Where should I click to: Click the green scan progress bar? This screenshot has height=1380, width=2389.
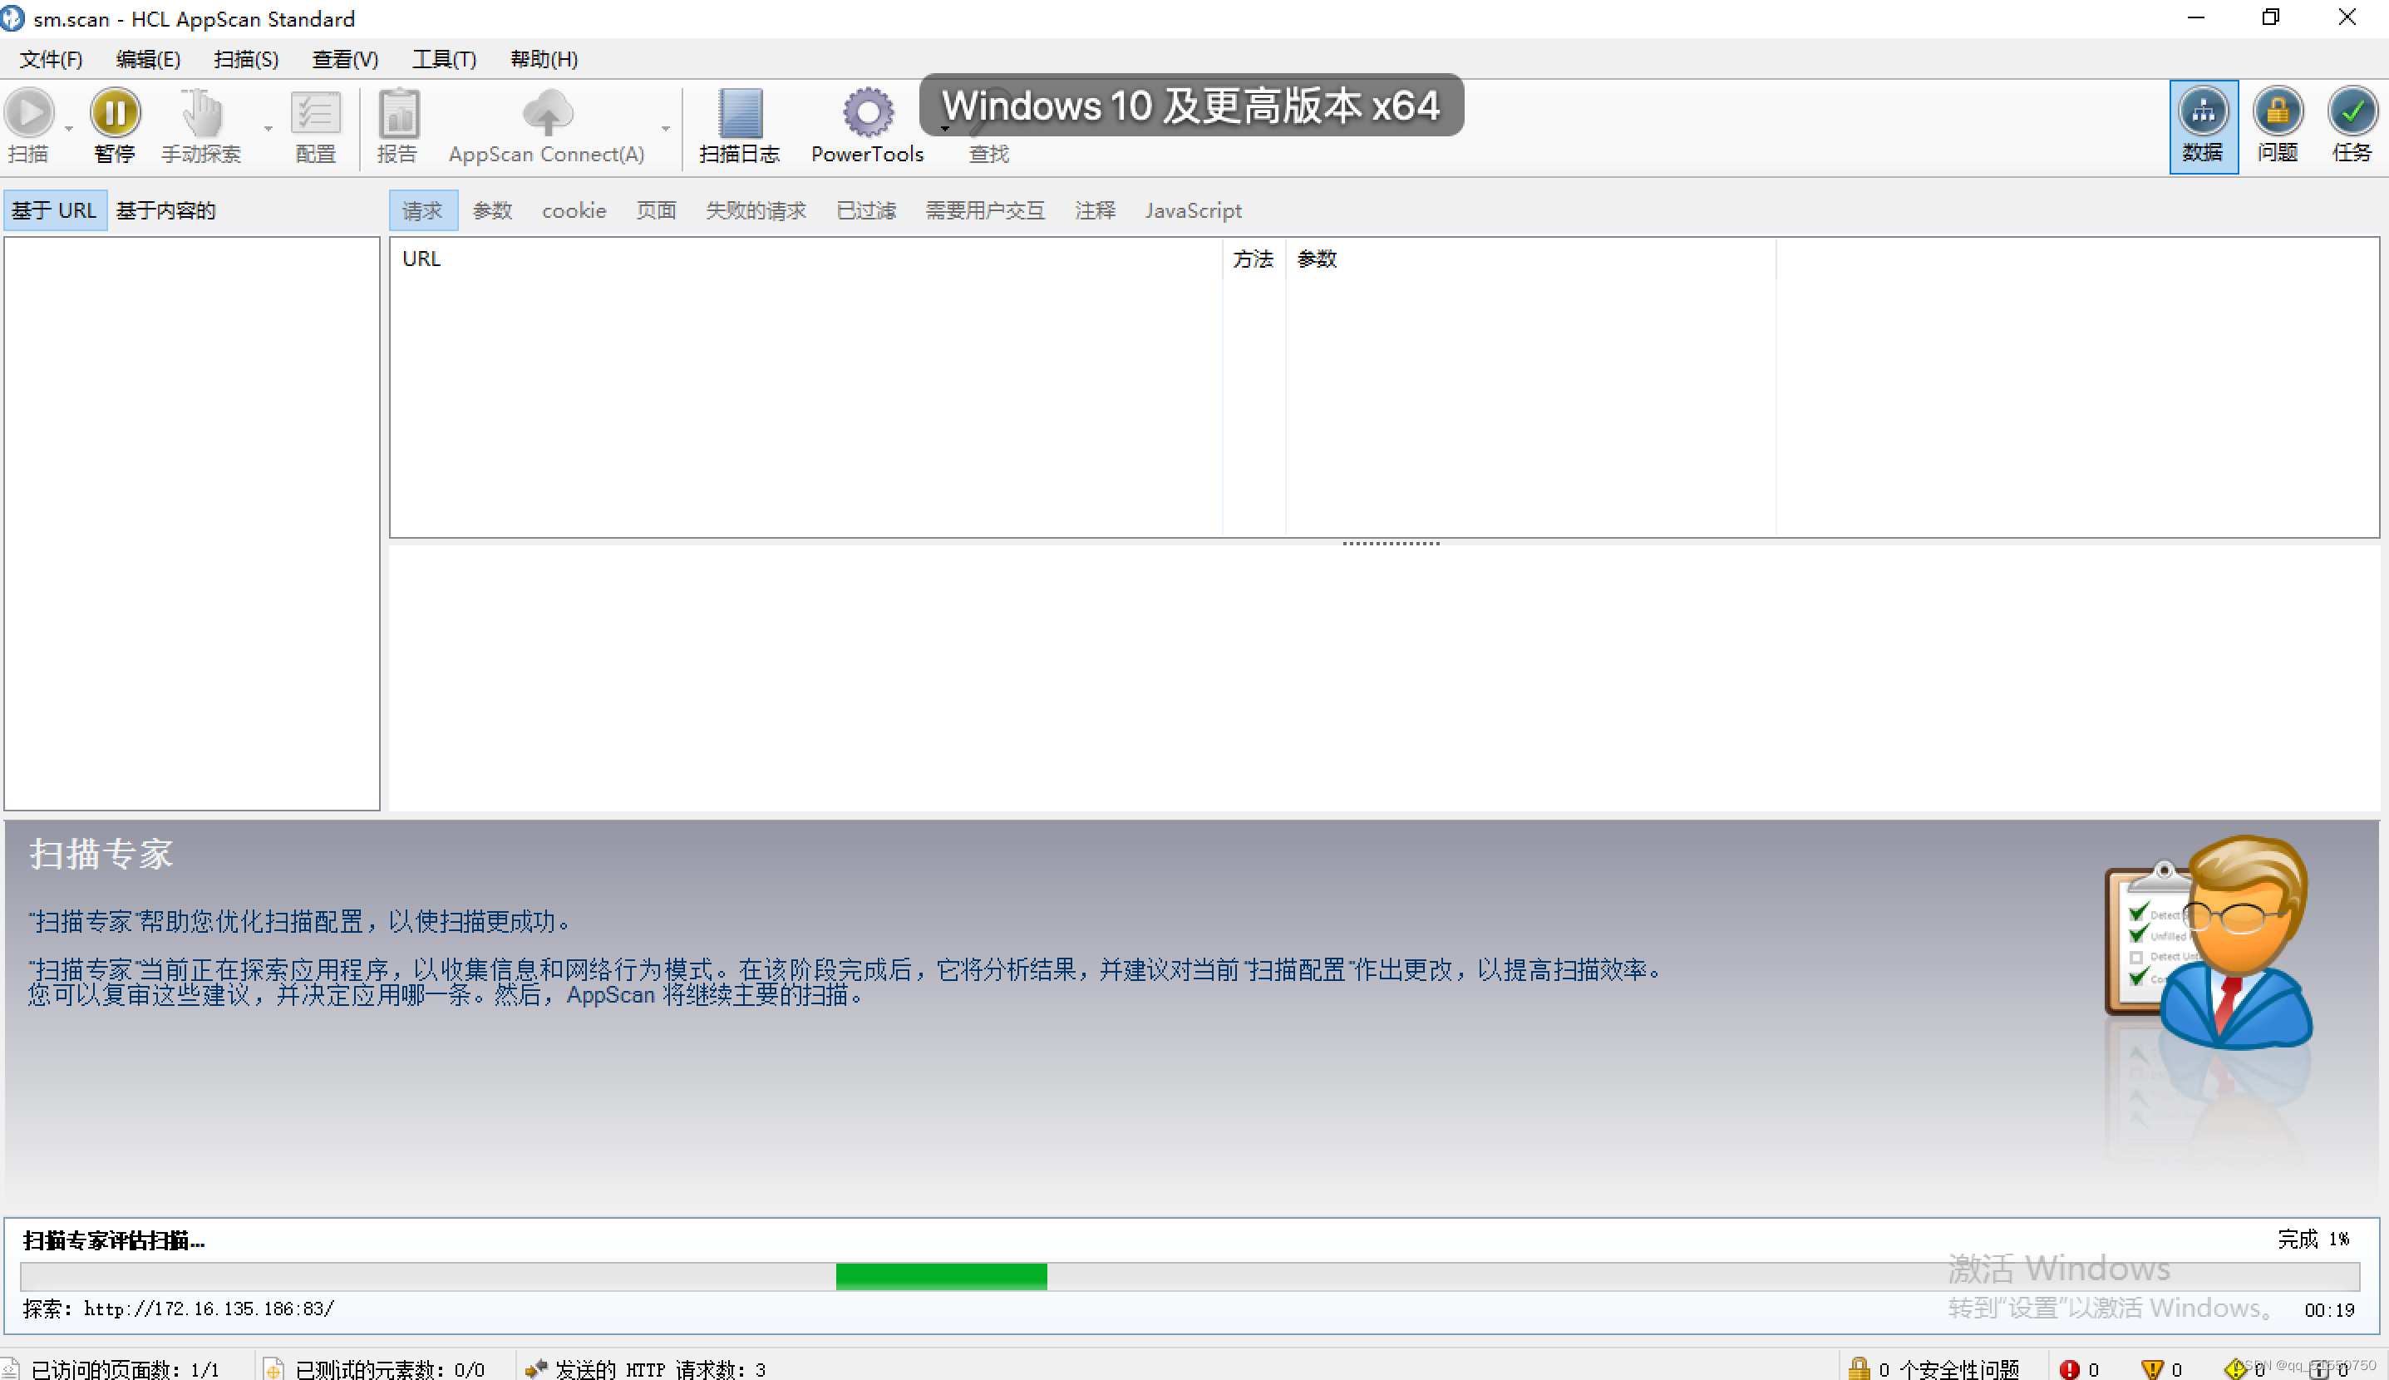tap(941, 1276)
